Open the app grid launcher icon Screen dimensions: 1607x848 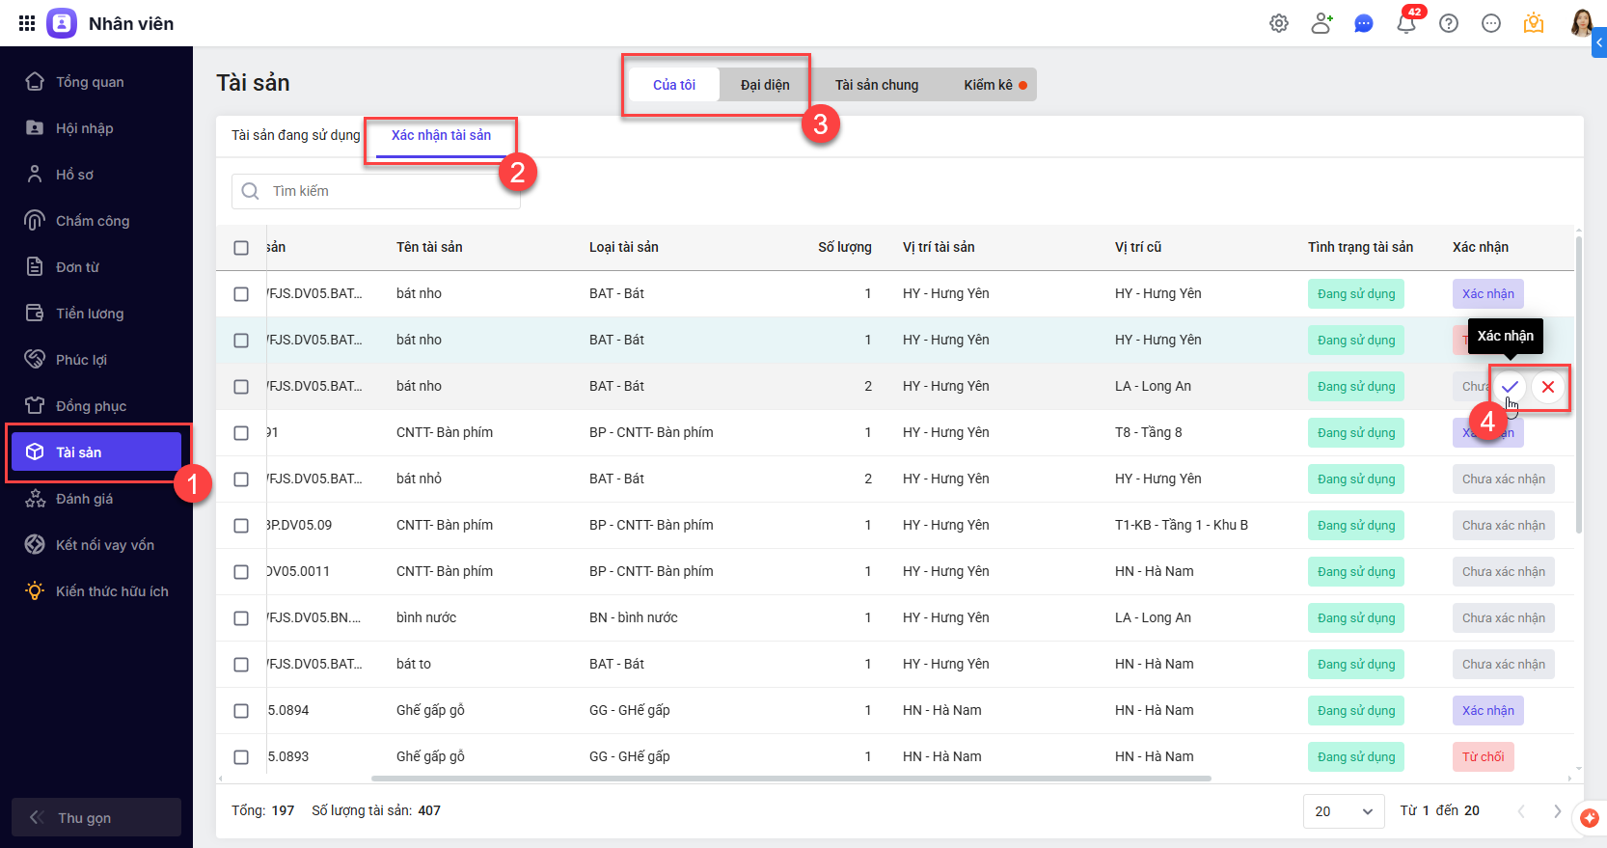pos(27,23)
